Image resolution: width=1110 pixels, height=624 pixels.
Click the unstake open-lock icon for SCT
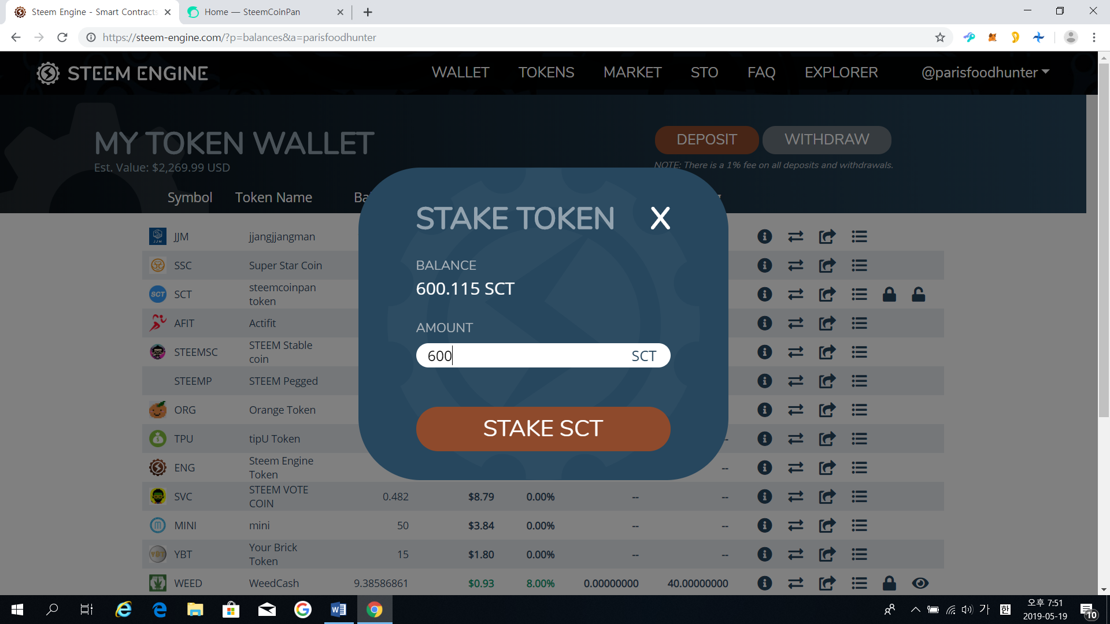[x=918, y=295]
